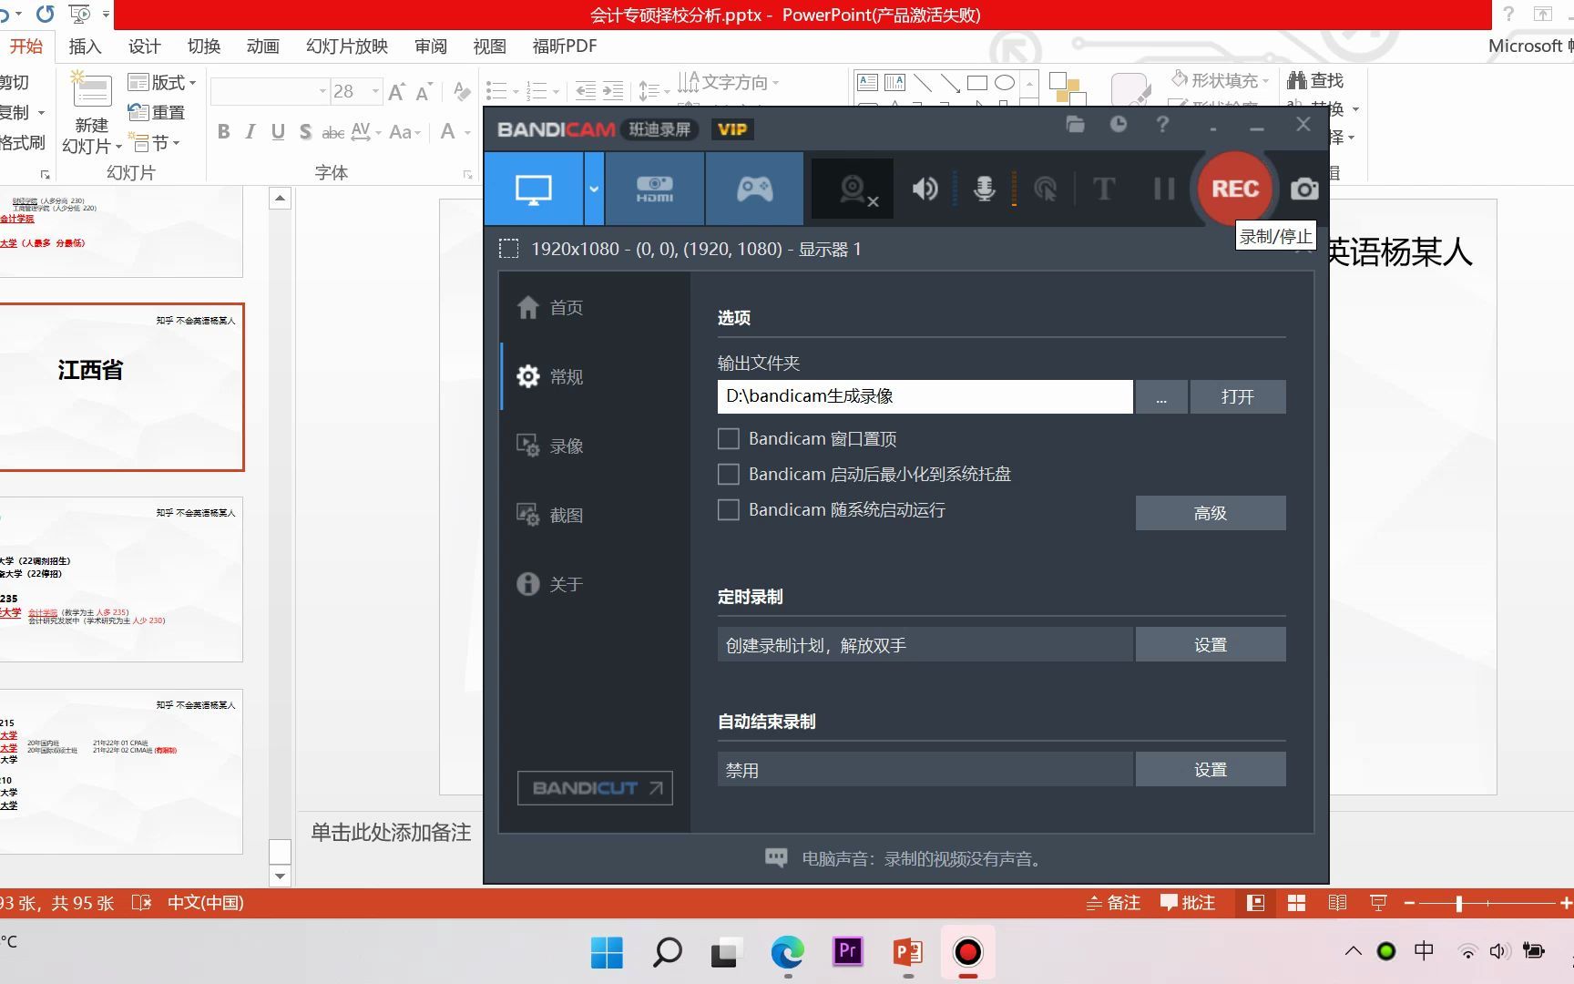Viewport: 1574px width, 984px height.
Task: Open PowerPoint 切换 ribbon tab
Action: [204, 46]
